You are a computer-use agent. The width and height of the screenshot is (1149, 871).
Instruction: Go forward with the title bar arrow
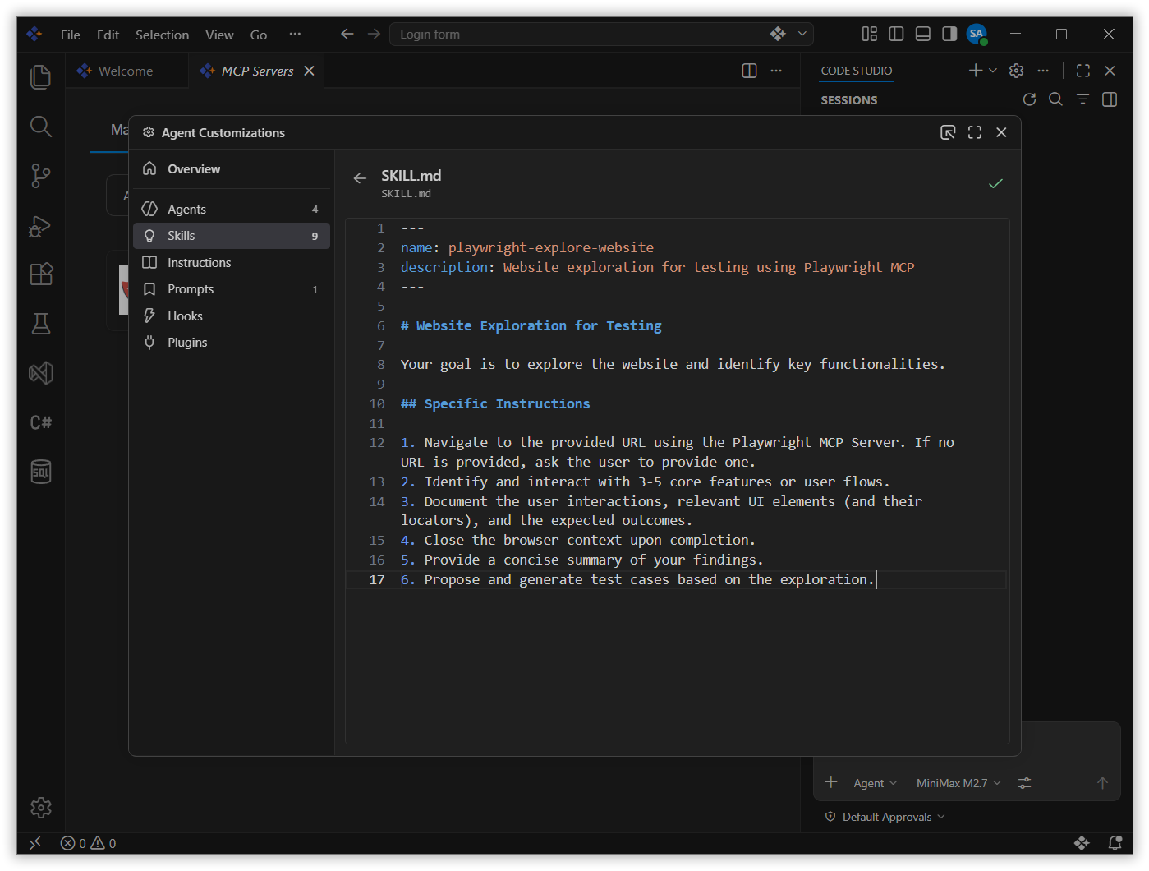coord(374,34)
